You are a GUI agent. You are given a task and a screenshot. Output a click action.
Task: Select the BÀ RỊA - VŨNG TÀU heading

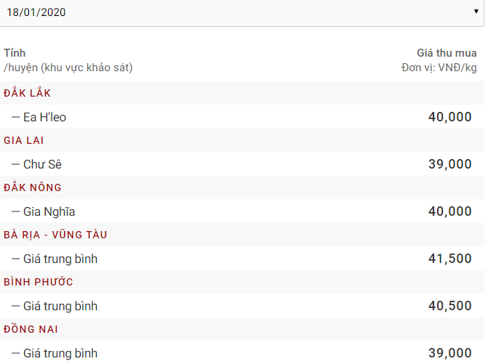[55, 235]
